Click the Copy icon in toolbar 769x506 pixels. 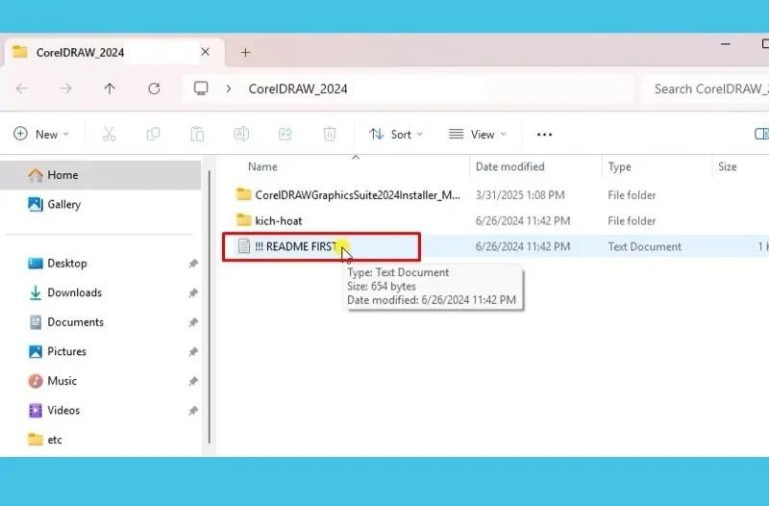click(153, 134)
